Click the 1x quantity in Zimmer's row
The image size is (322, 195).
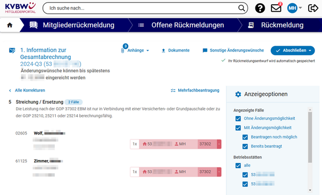tap(135, 172)
